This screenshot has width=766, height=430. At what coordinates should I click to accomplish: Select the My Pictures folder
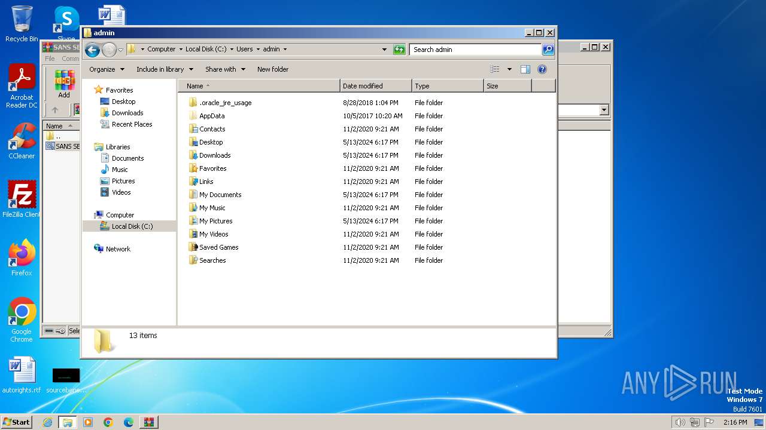click(215, 221)
